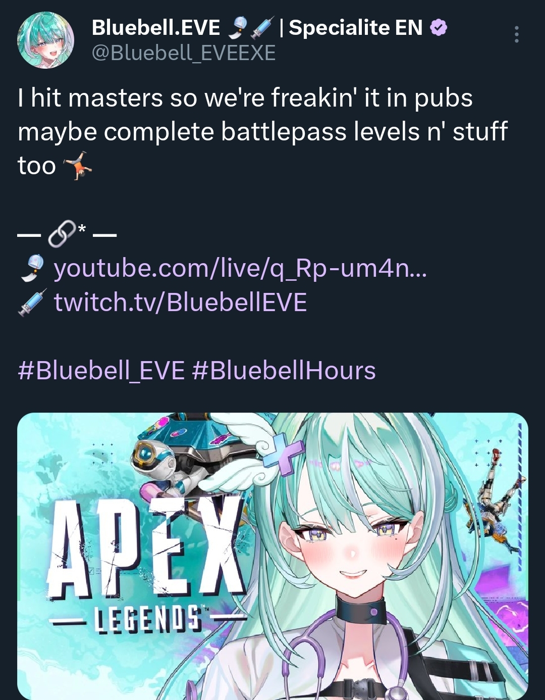Tap the syringe emoji in the display name
The height and width of the screenshot is (700, 545).
pyautogui.click(x=262, y=27)
